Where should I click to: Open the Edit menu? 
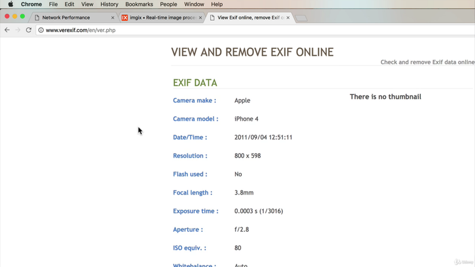click(x=69, y=4)
